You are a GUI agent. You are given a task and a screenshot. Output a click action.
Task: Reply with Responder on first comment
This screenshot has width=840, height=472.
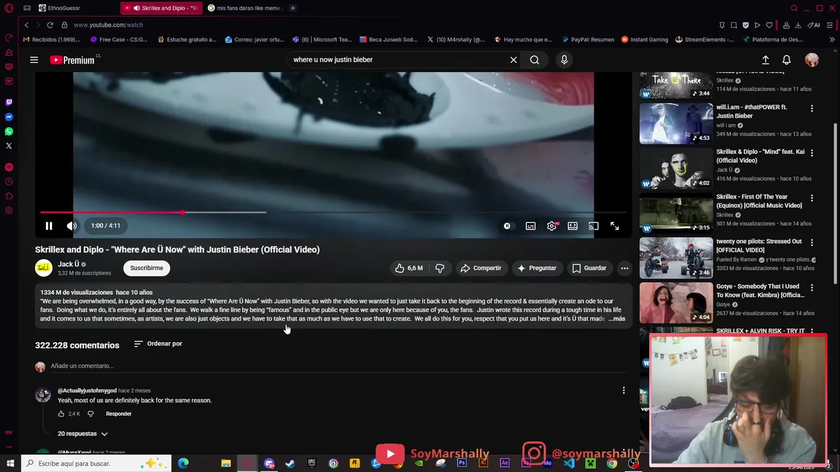point(119,414)
